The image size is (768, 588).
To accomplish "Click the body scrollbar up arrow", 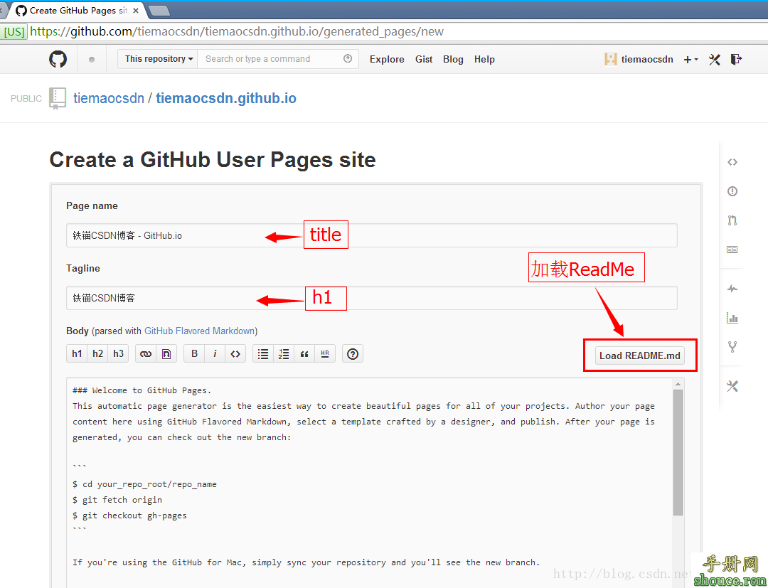I will (x=678, y=384).
